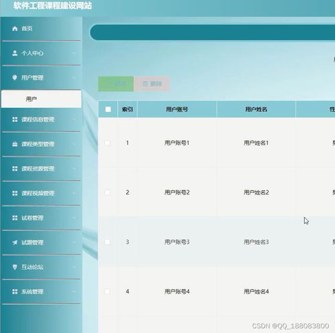Click the grid icon beside 课程信息管理
Image resolution: width=335 pixels, height=333 pixels.
(x=15, y=119)
